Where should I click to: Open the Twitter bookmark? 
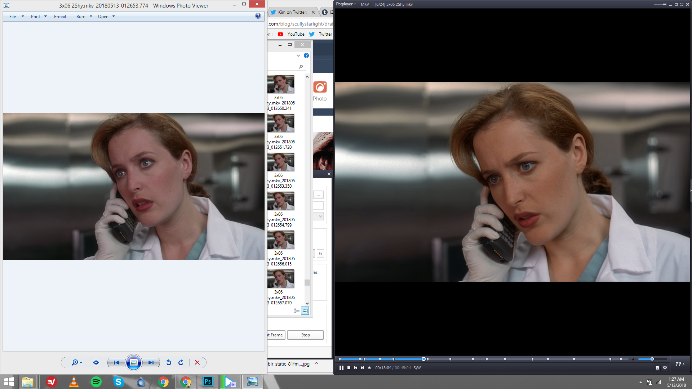click(321, 34)
